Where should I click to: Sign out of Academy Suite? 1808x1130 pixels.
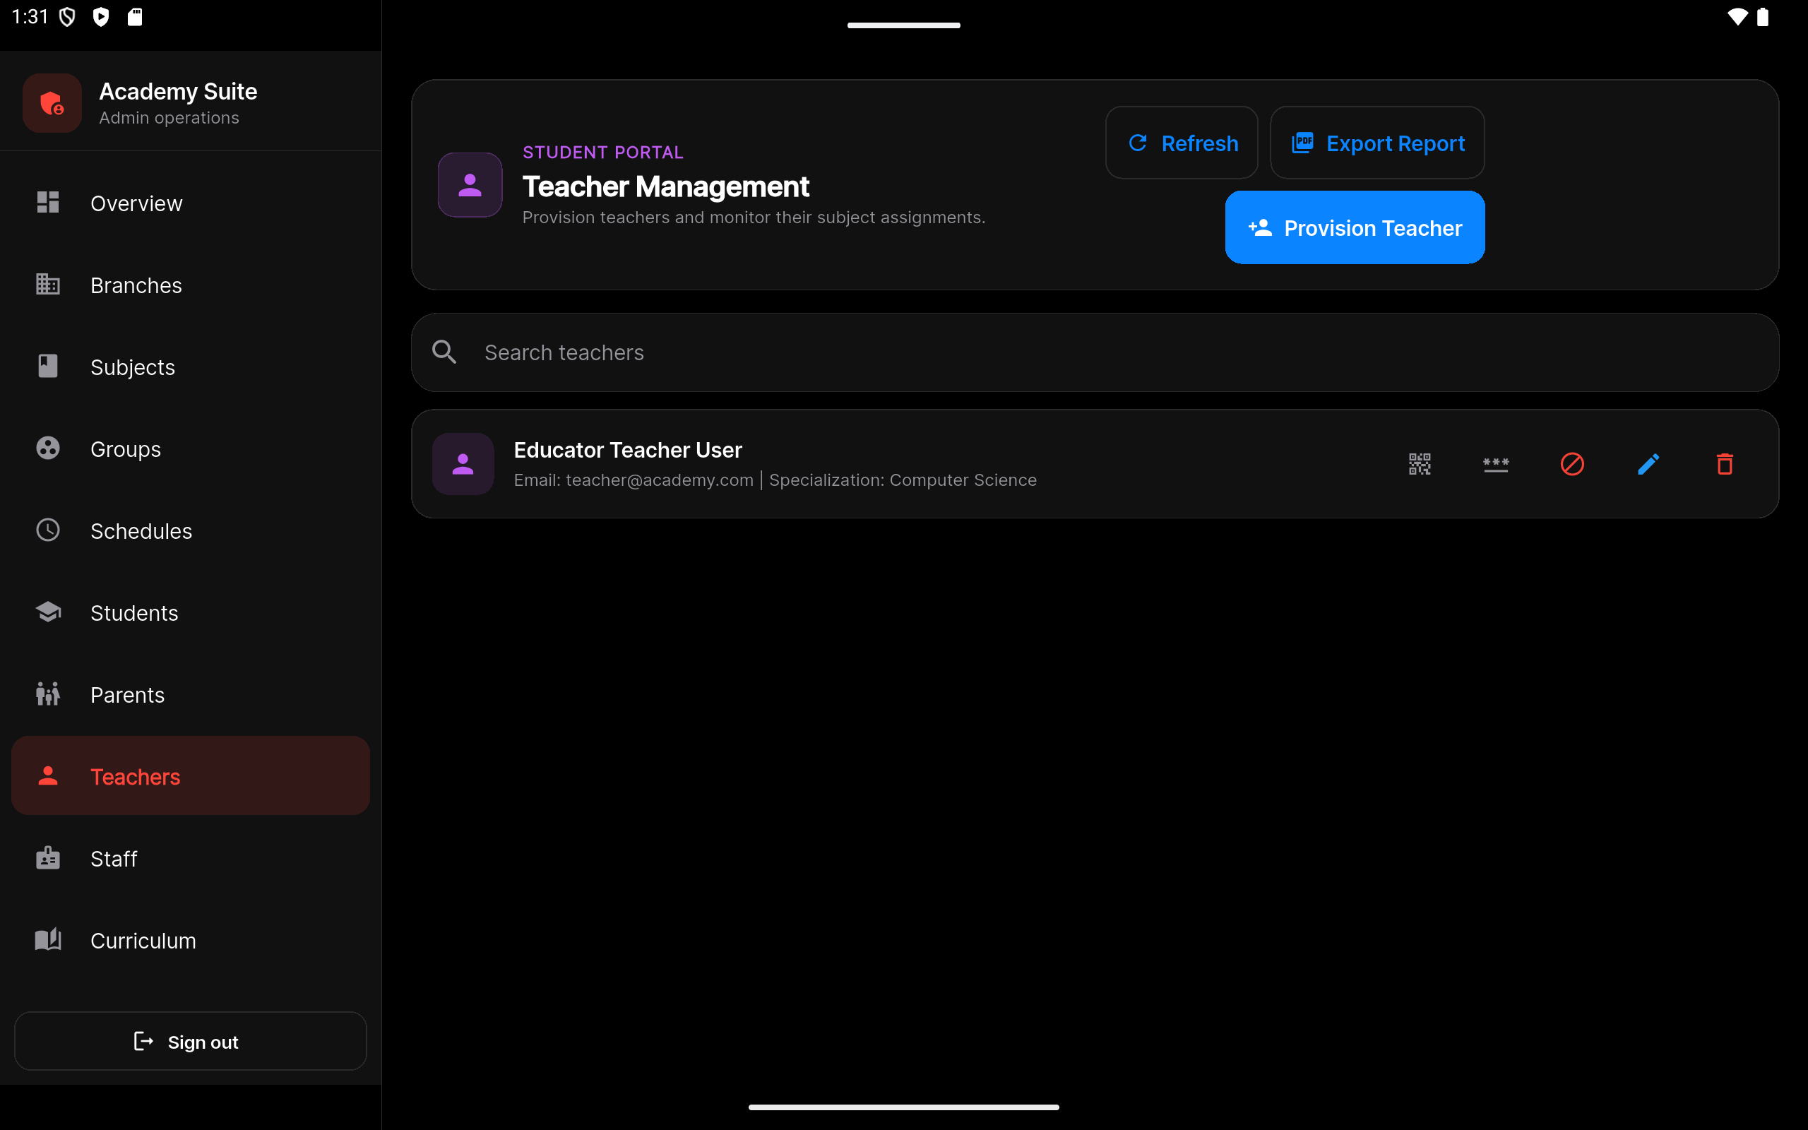tap(191, 1041)
